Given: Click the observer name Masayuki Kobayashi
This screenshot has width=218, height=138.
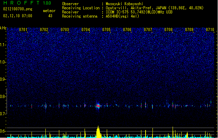Looking at the screenshot, I should coord(124,4).
